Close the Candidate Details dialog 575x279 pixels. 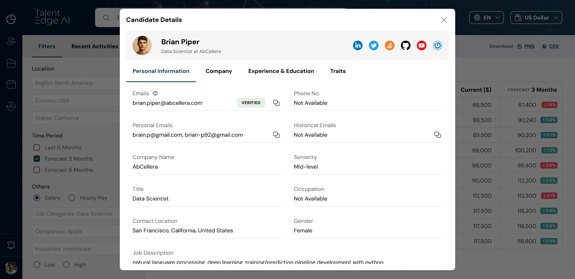[444, 20]
